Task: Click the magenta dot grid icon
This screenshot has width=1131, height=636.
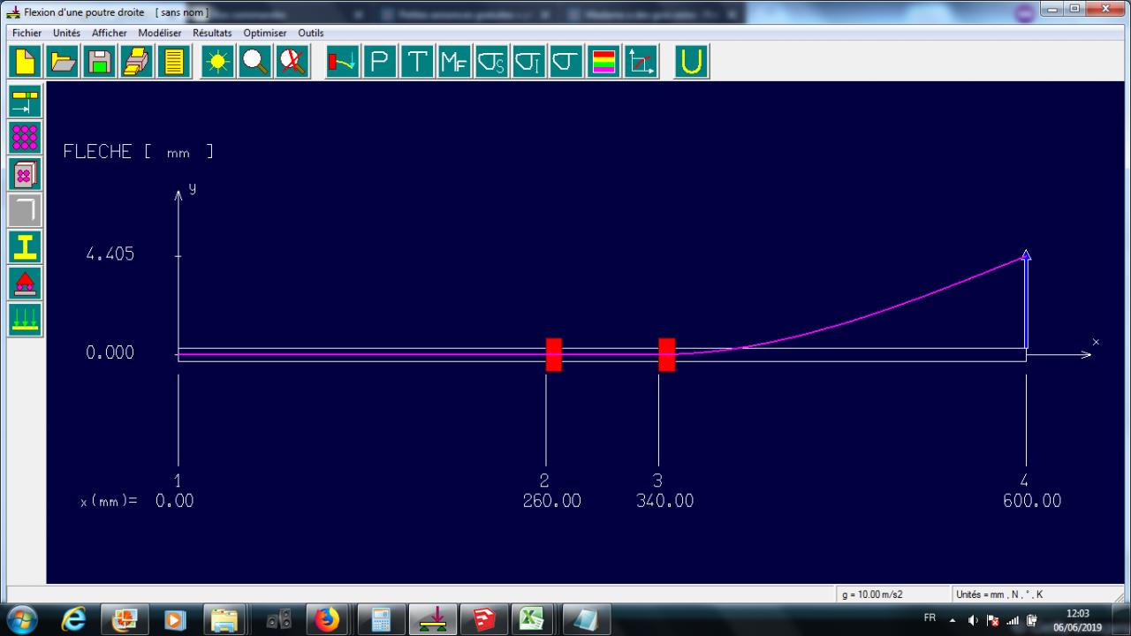Action: pyautogui.click(x=25, y=138)
